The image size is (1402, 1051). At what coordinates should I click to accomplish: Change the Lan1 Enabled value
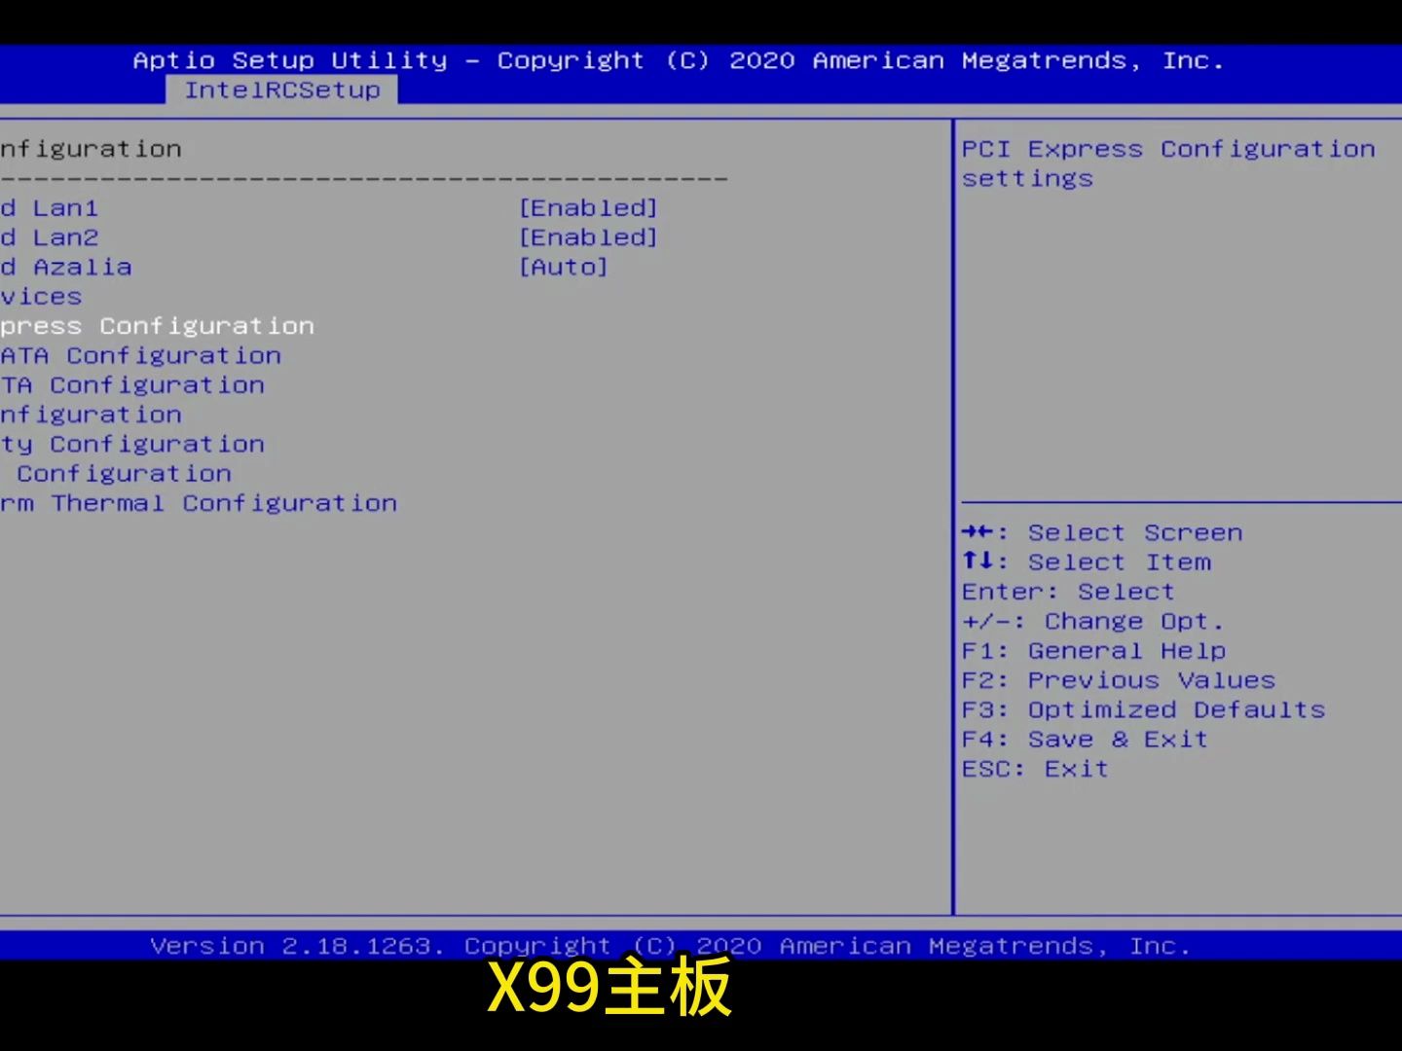point(588,208)
